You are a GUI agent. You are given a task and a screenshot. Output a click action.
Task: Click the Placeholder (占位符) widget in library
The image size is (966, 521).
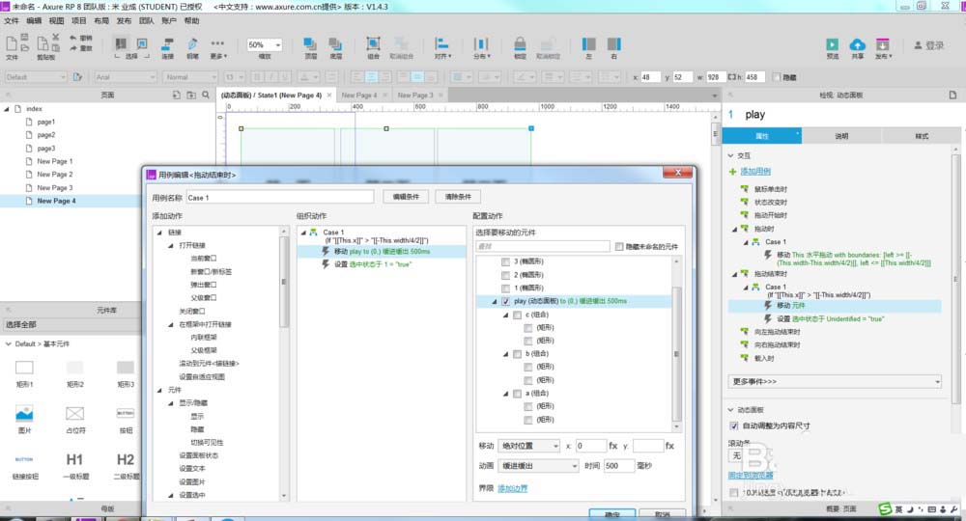(74, 413)
